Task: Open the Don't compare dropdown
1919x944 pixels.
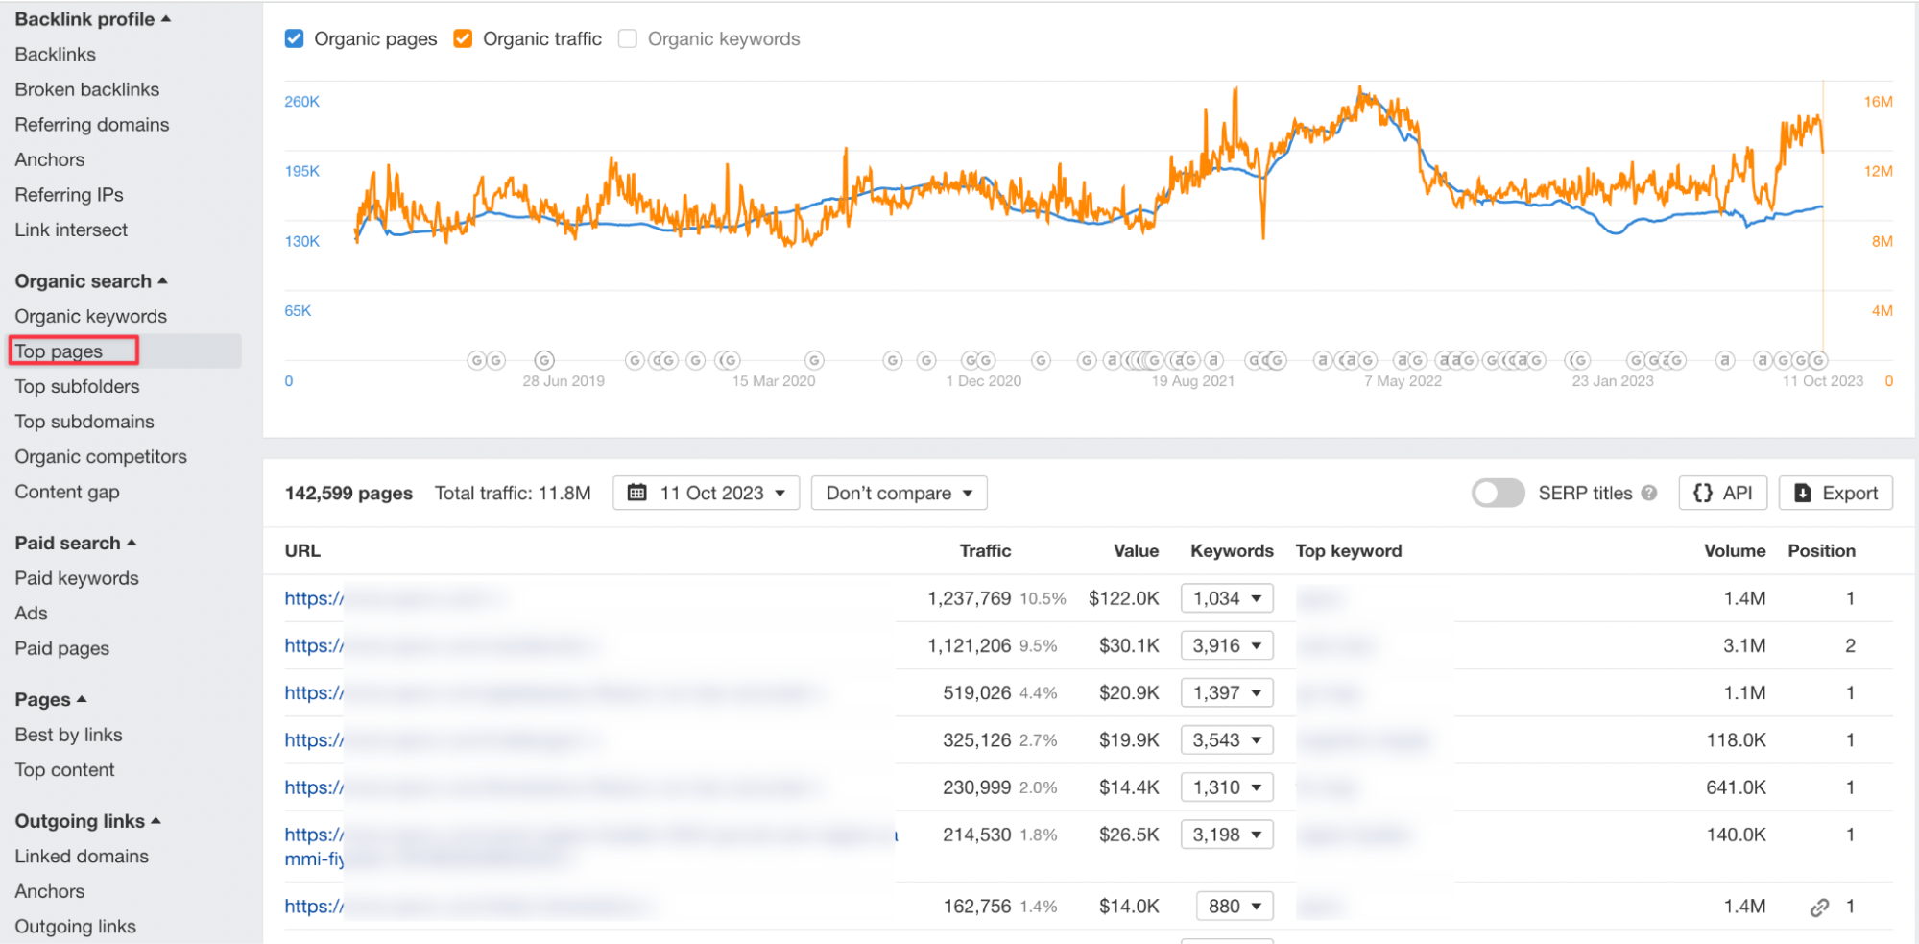Action: (899, 493)
